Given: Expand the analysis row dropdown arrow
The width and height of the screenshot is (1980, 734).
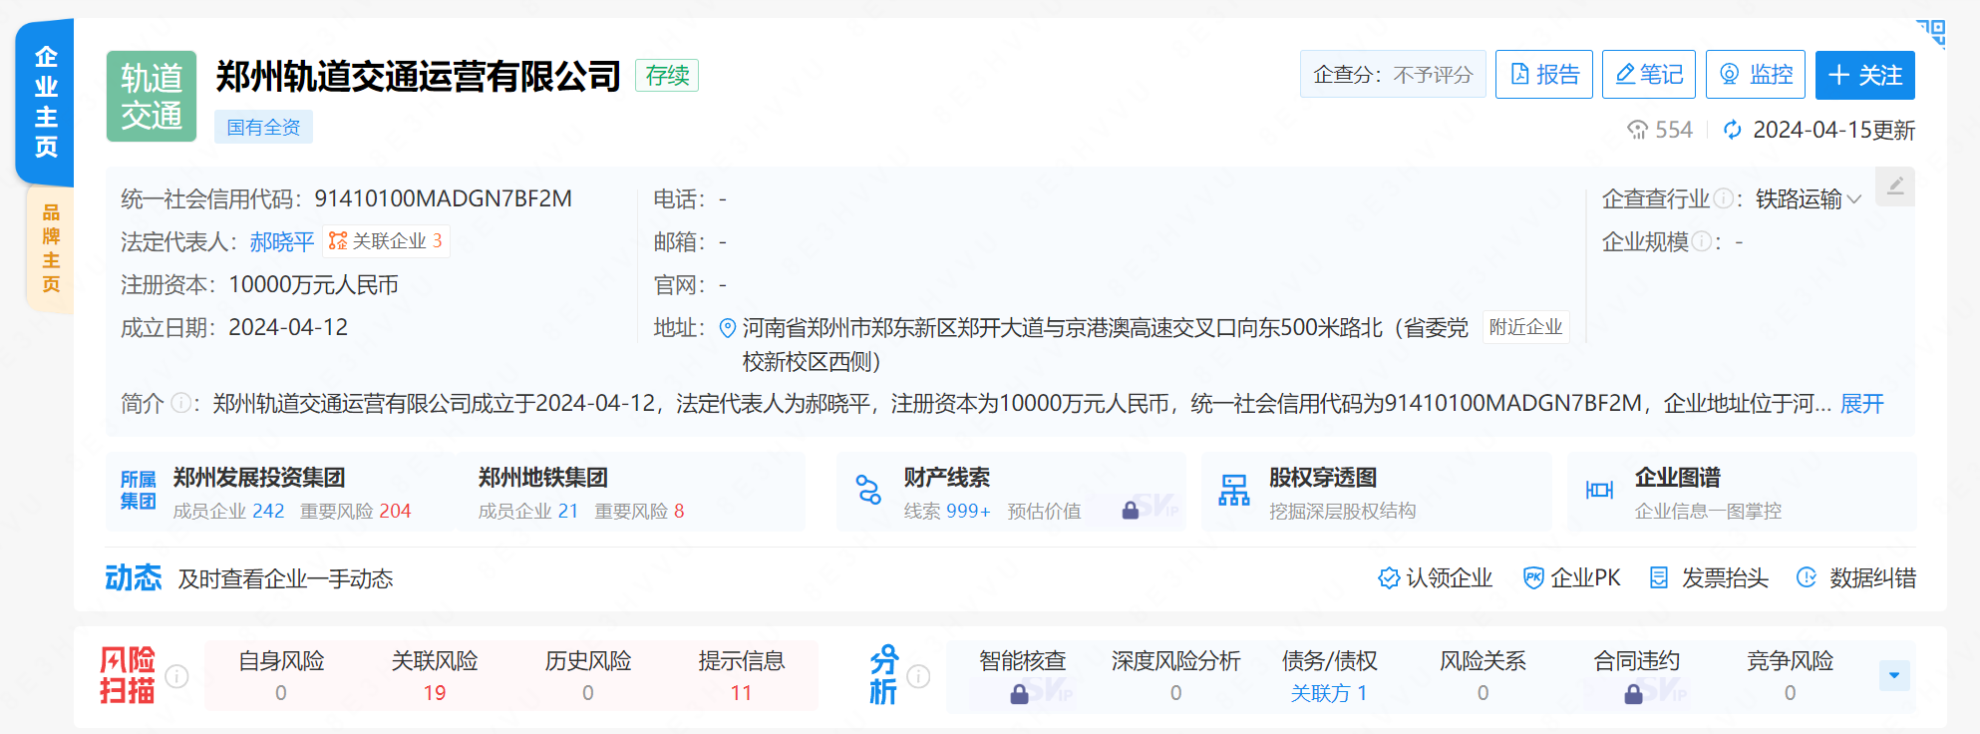Looking at the screenshot, I should click(x=1894, y=675).
